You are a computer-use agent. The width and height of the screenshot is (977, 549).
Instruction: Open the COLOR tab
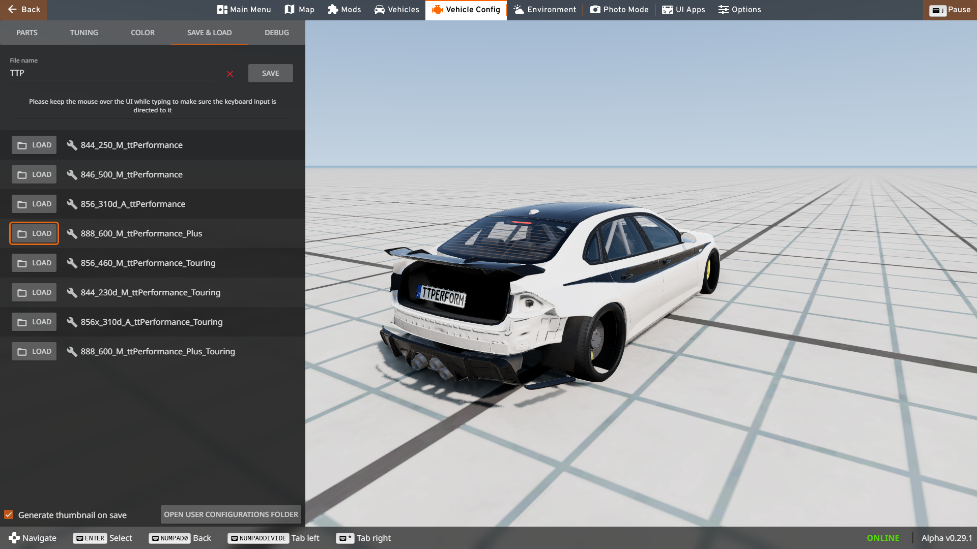click(142, 33)
